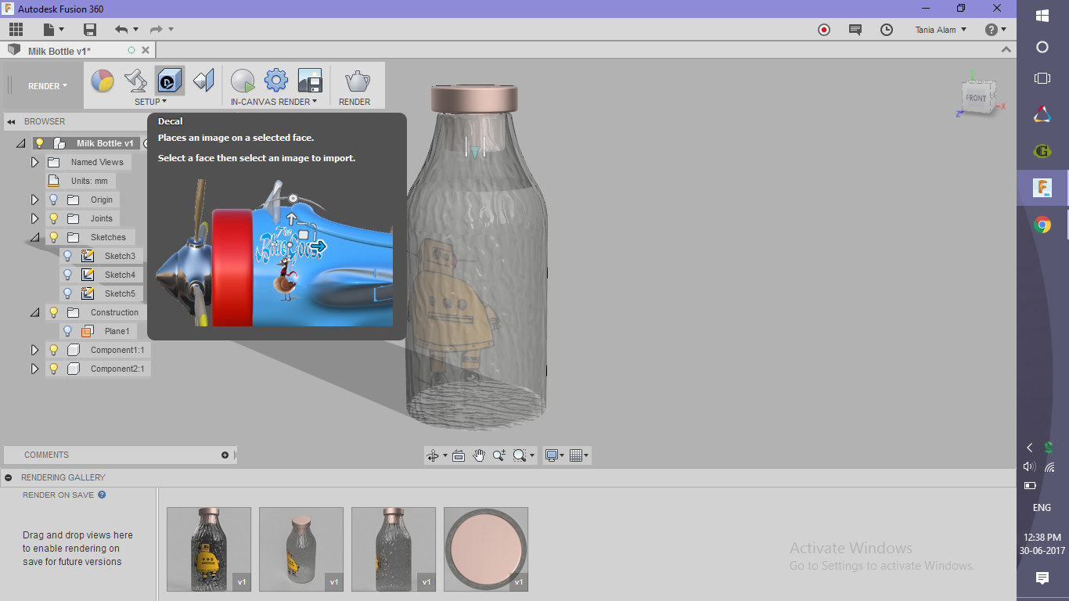Collapse the Rendering Gallery panel
The image size is (1069, 601).
tap(7, 477)
